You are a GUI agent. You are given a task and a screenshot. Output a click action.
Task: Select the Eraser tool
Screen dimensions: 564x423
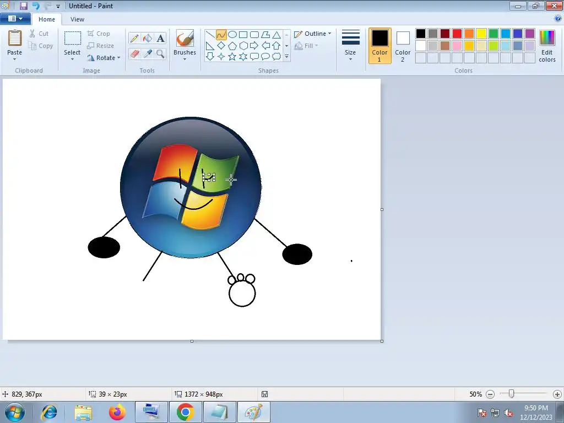(134, 53)
